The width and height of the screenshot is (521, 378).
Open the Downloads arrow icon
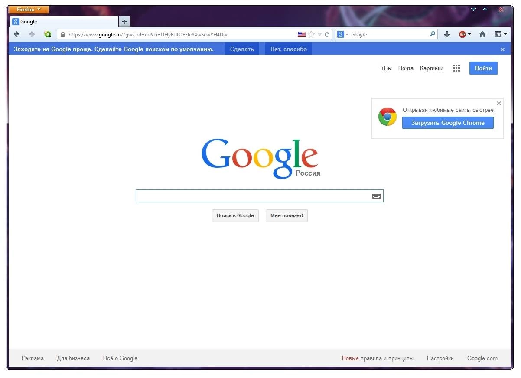447,34
